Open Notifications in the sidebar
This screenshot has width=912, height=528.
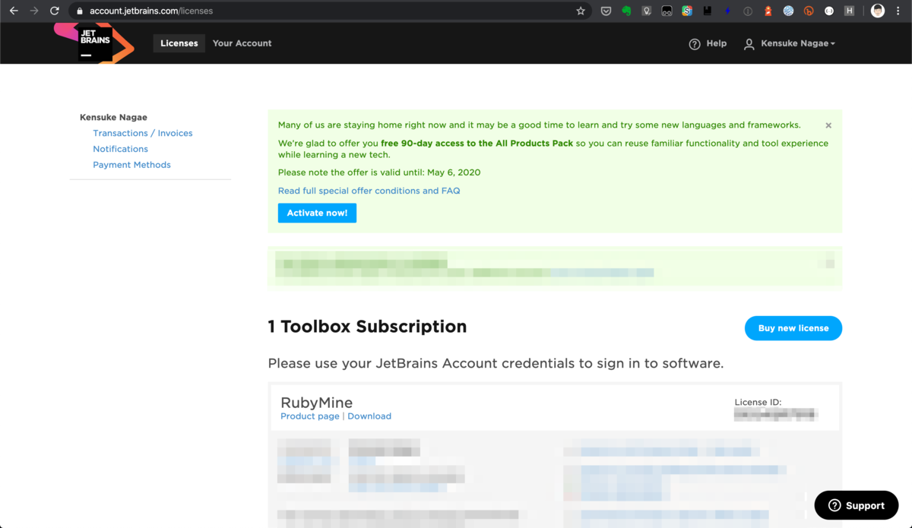pyautogui.click(x=121, y=149)
